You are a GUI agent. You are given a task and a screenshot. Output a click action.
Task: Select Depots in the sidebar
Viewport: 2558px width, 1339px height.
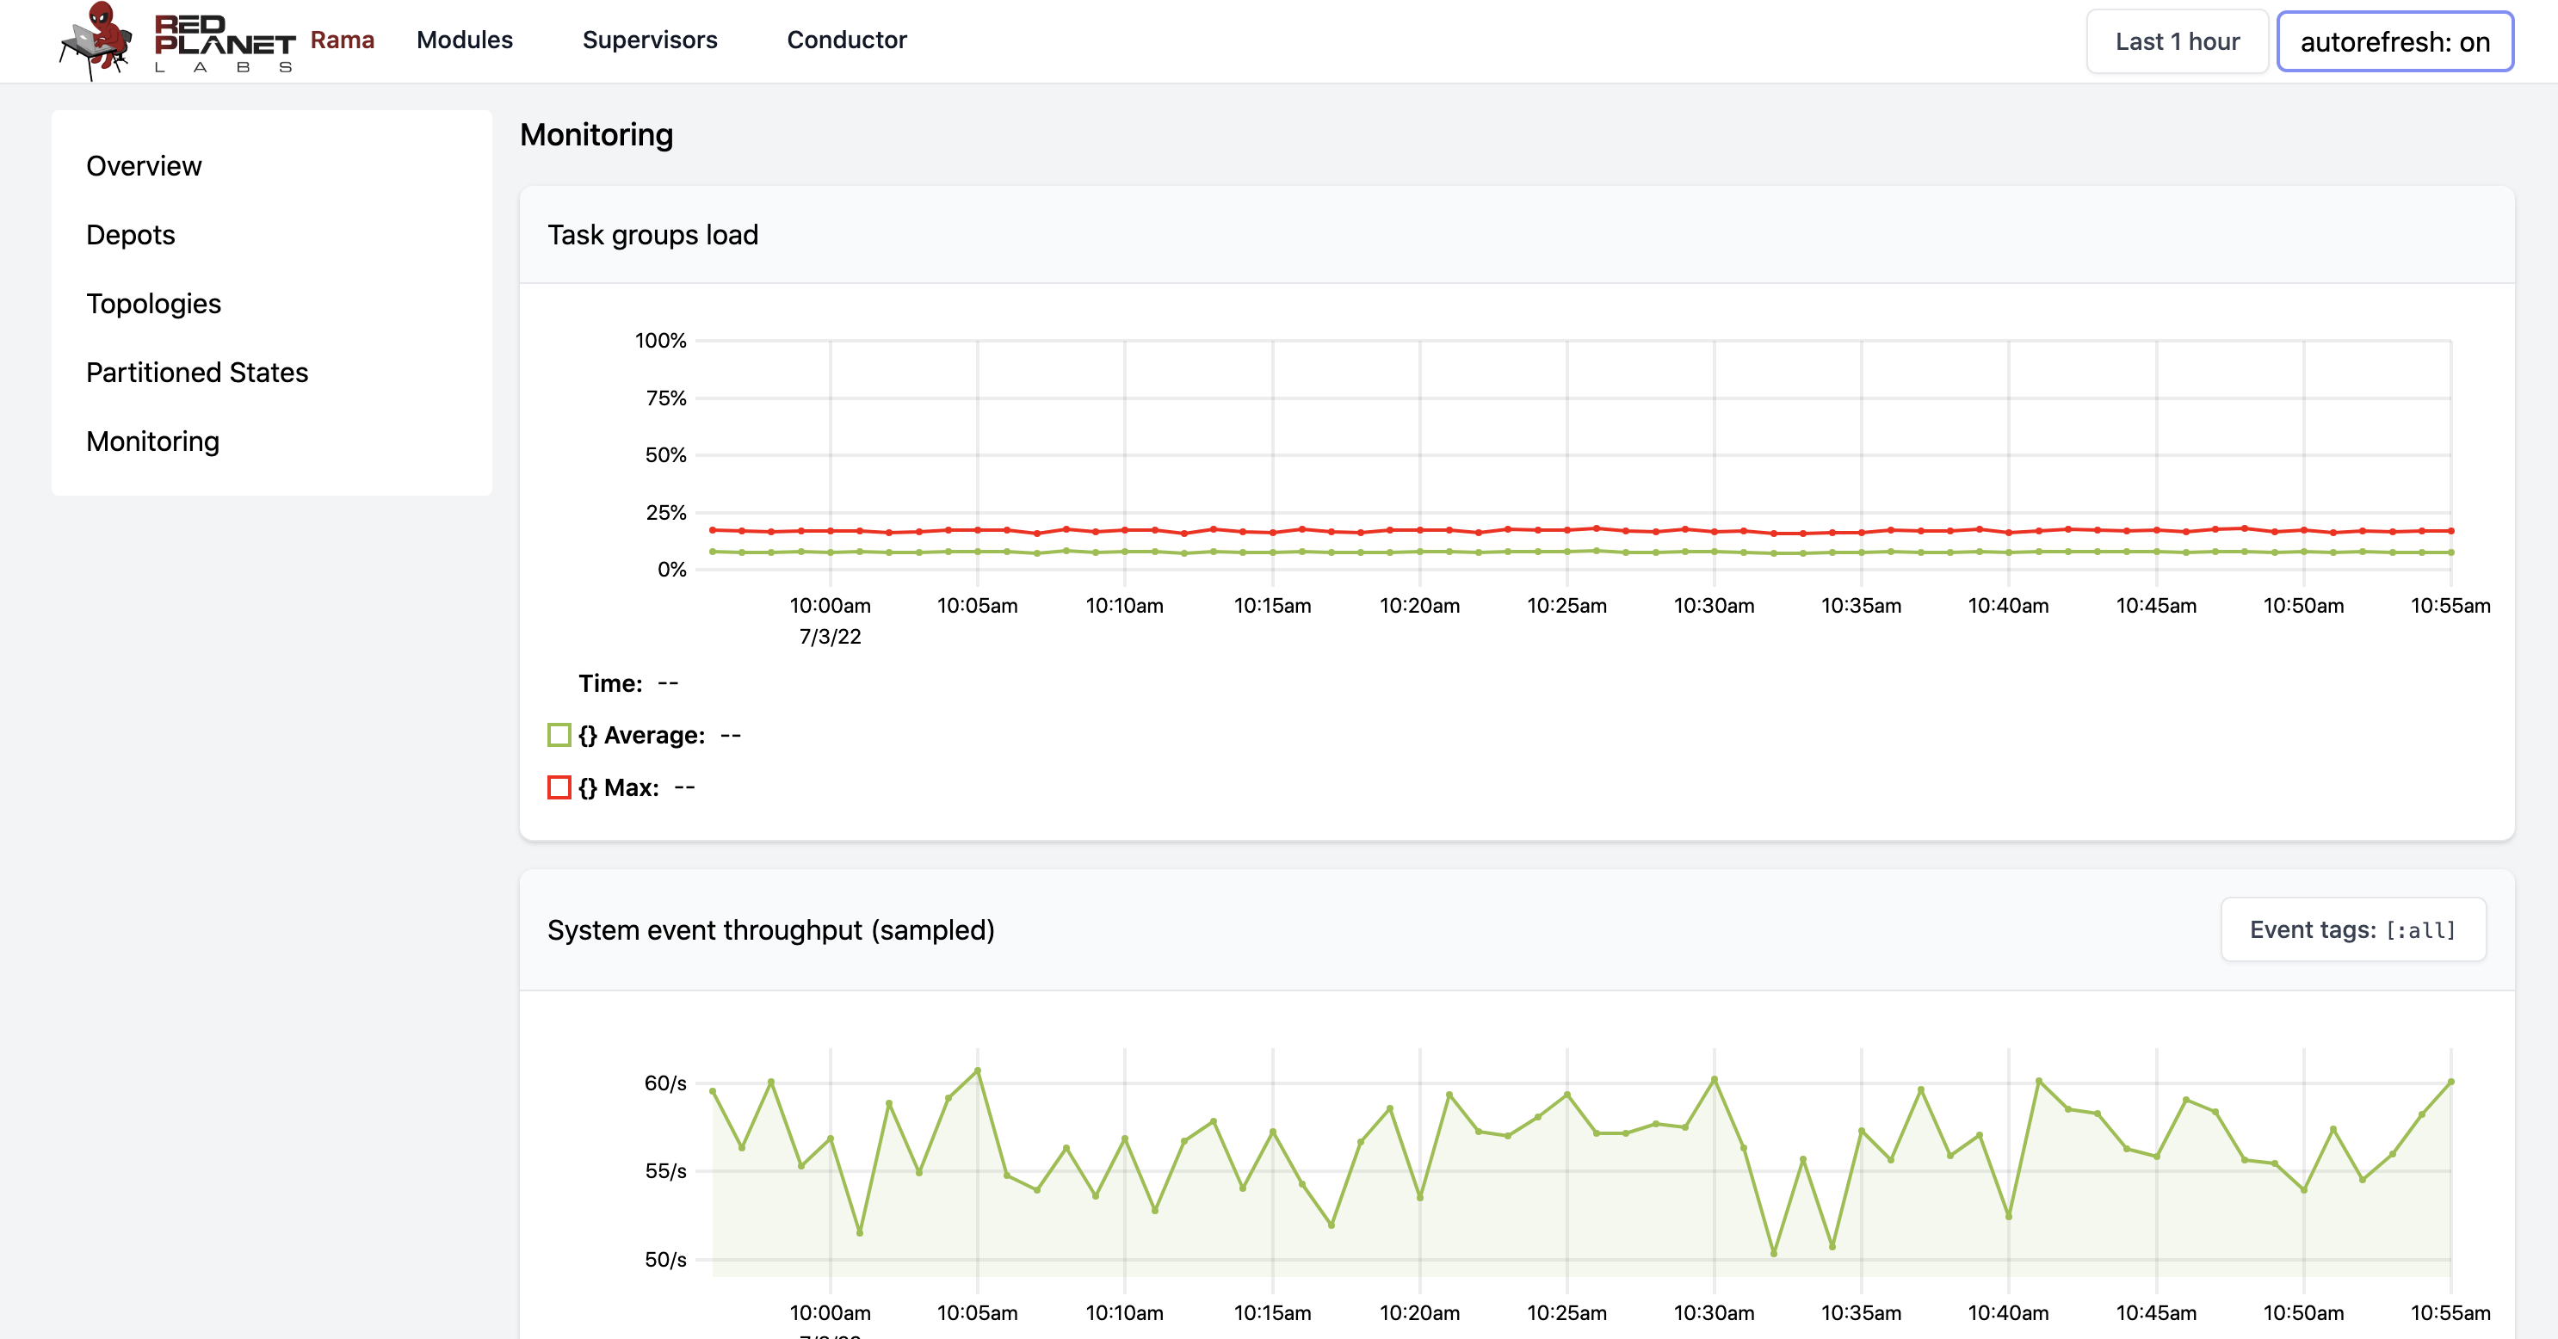(x=130, y=234)
